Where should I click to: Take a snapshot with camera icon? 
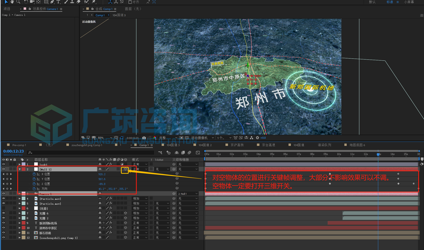(144, 138)
